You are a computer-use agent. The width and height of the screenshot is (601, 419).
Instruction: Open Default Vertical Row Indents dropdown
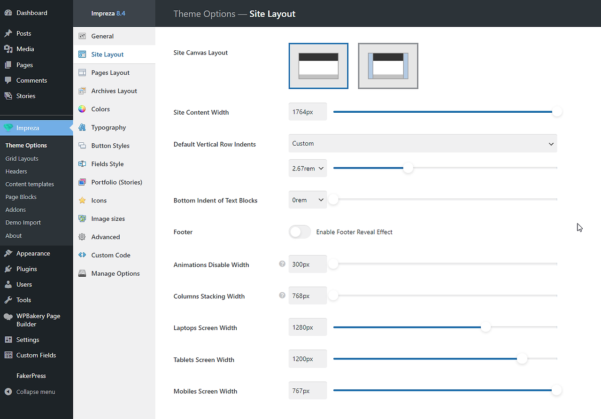423,143
